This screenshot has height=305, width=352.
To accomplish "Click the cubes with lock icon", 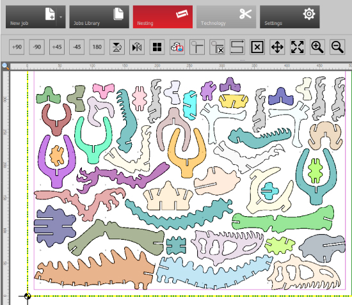I will click(177, 47).
